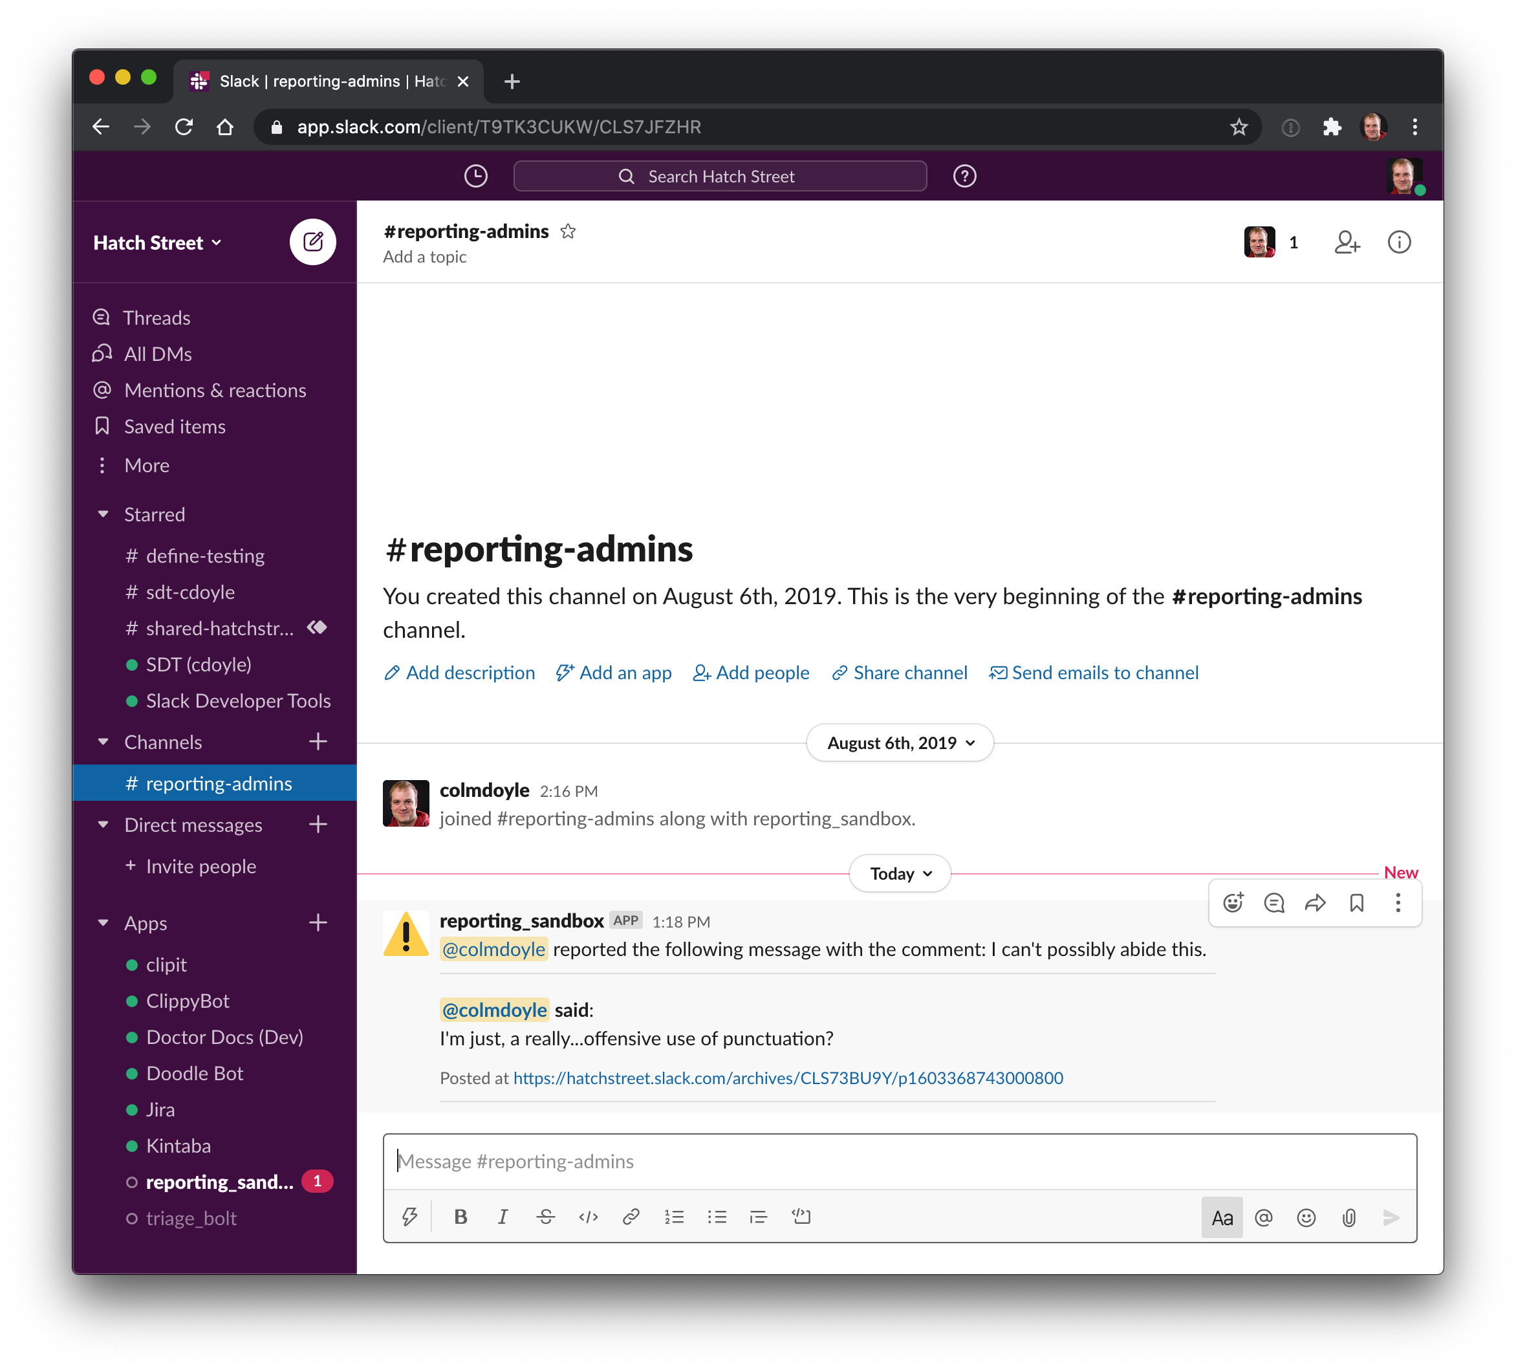Collapse the Starred sidebar section
The height and width of the screenshot is (1370, 1516).
point(103,514)
